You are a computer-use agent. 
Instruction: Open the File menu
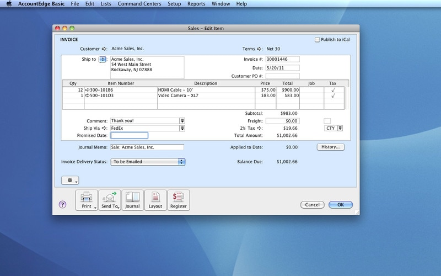(x=75, y=4)
